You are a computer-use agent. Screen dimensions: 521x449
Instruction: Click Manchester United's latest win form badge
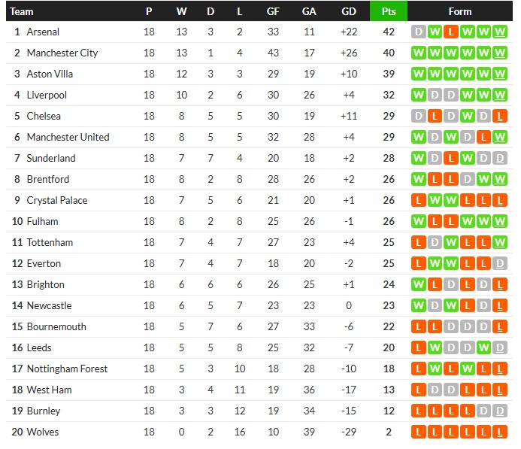point(501,138)
